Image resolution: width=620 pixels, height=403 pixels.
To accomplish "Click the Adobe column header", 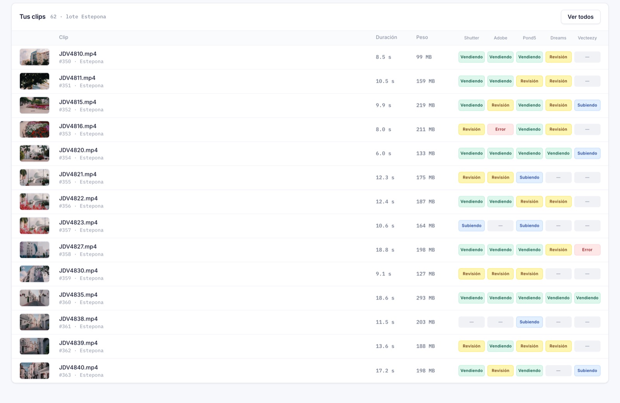I will tap(501, 38).
